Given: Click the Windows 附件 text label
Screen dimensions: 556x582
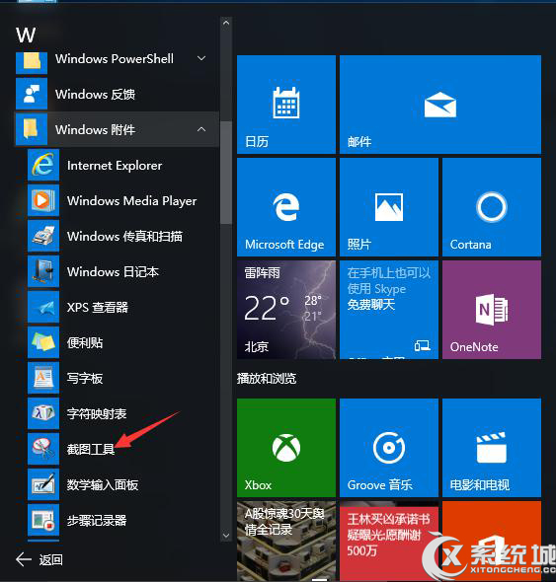Looking at the screenshot, I should [95, 129].
